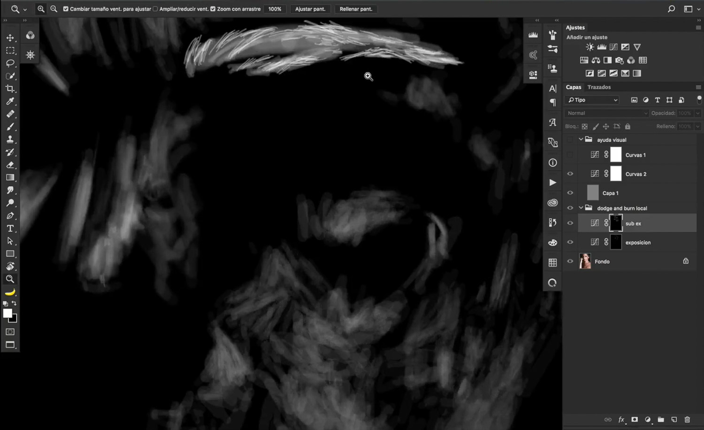
Task: Select the Path Selection tool
Action: [10, 241]
